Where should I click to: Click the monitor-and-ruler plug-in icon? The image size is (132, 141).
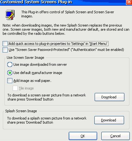coord(10,15)
